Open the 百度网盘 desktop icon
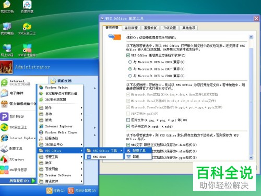 [27, 7]
